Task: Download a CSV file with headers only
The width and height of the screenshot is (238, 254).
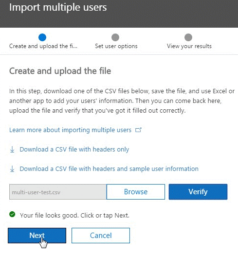Action: tap(74, 150)
